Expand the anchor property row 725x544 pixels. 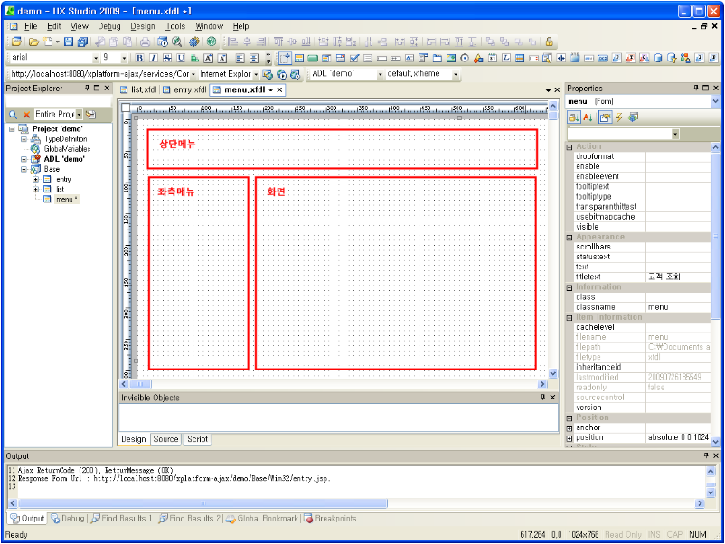point(570,428)
